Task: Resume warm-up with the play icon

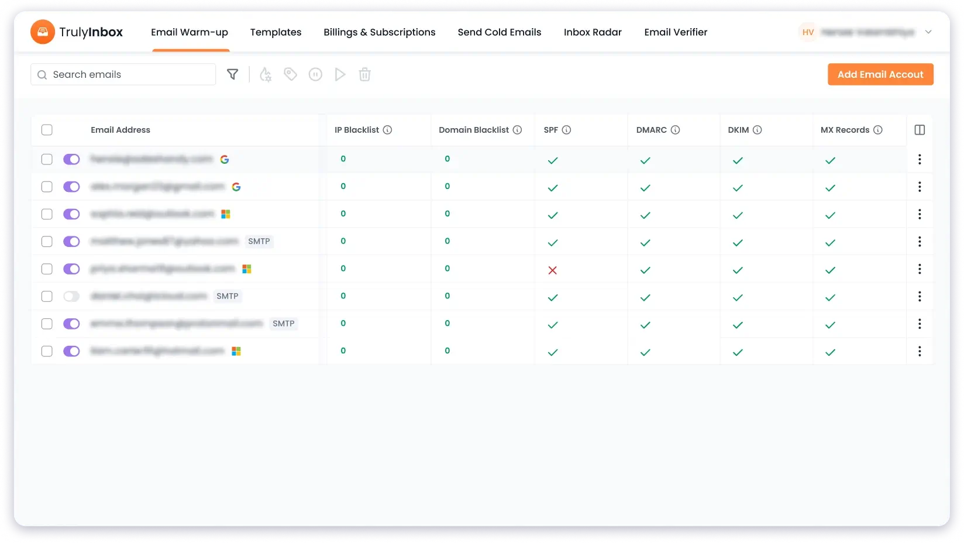Action: point(340,74)
